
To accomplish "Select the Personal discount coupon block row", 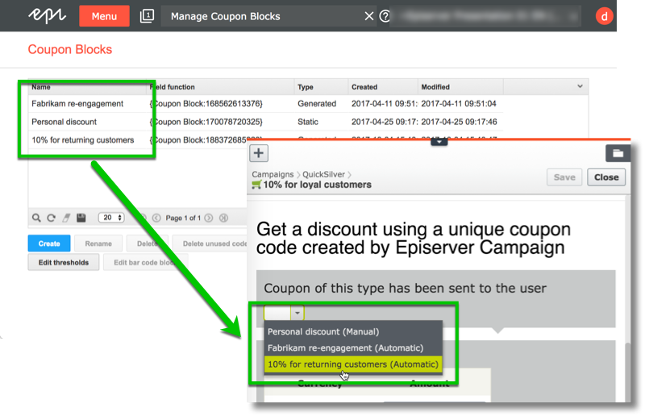I will click(x=64, y=122).
